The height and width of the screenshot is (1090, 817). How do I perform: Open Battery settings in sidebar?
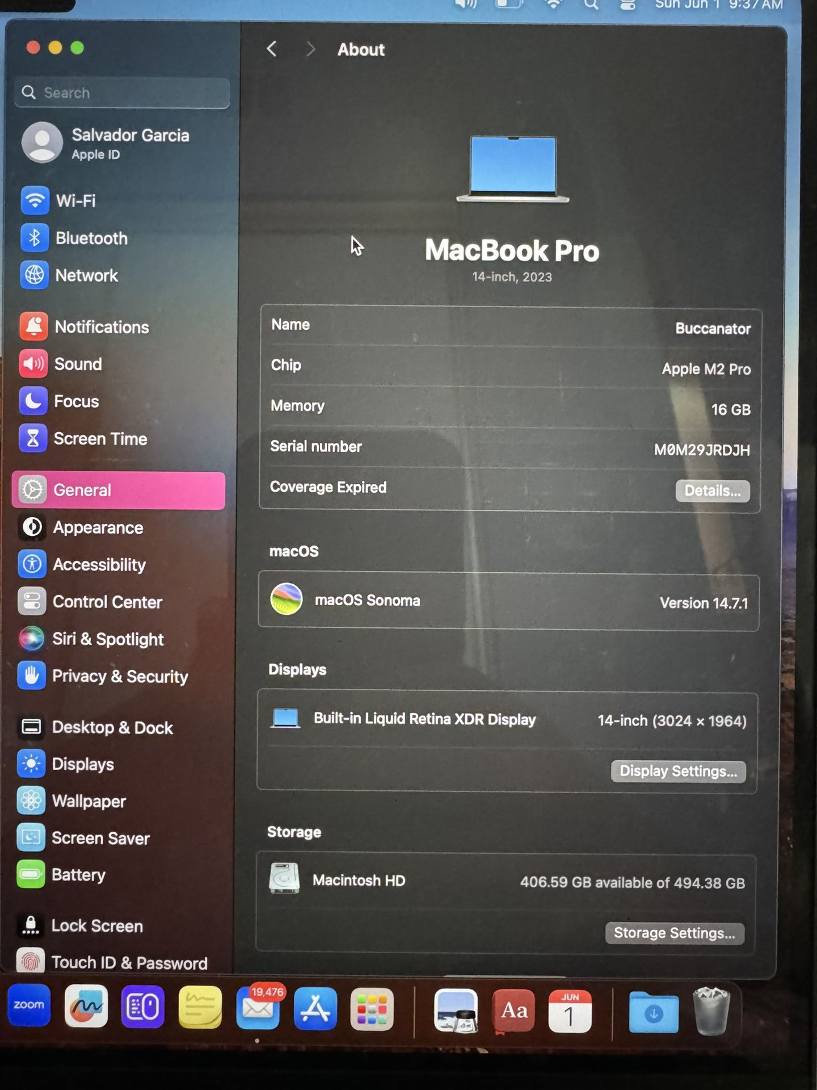click(78, 875)
